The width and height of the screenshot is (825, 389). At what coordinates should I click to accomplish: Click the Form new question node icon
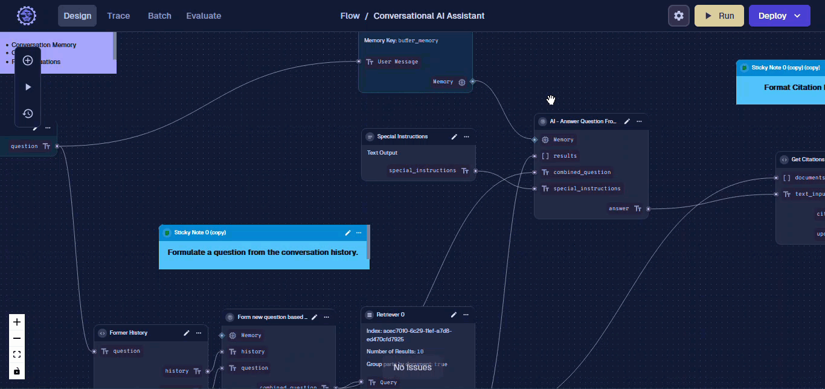[x=230, y=317]
